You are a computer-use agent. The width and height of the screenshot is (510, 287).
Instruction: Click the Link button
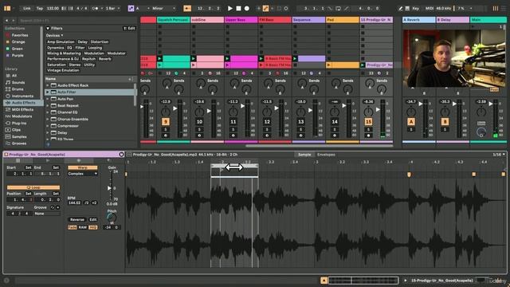pyautogui.click(x=27, y=8)
